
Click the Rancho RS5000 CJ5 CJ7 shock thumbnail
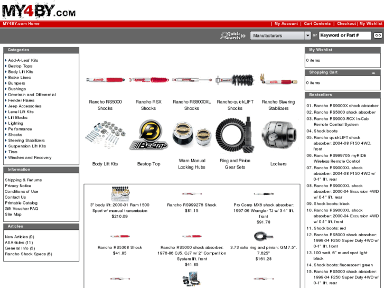tap(192, 236)
